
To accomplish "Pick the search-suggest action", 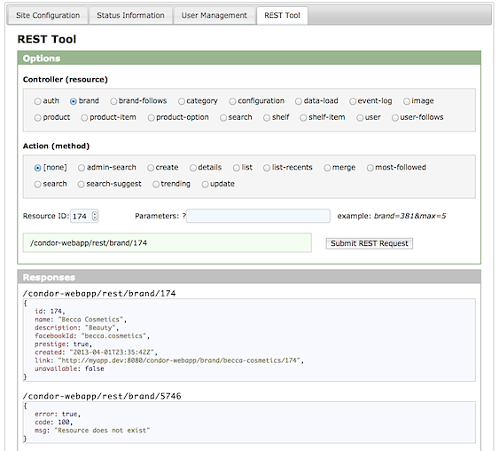I will click(x=82, y=185).
